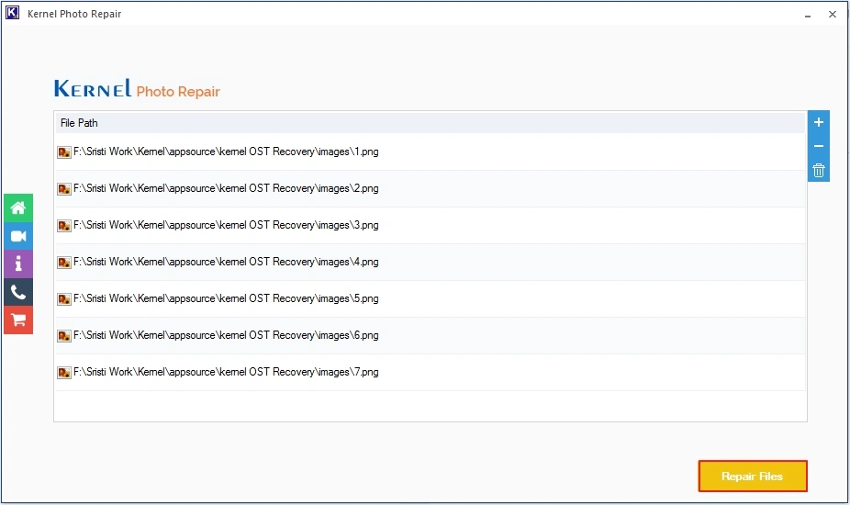The height and width of the screenshot is (505, 850).
Task: Clear all files with trash icon
Action: [x=819, y=170]
